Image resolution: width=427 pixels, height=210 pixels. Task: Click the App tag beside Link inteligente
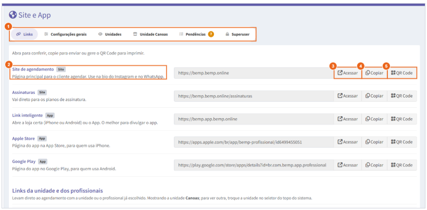click(x=50, y=115)
